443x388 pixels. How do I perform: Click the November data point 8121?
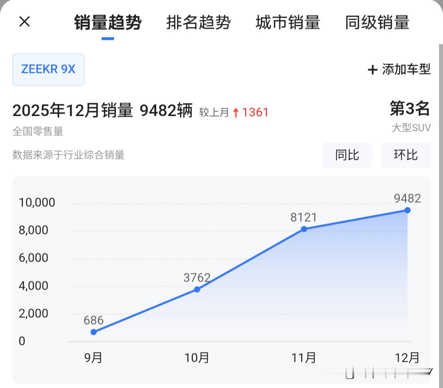click(304, 229)
